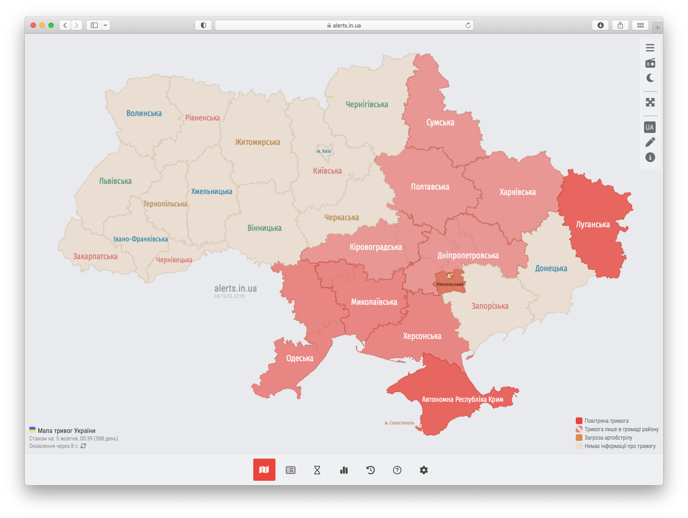Select the map tab in bottom bar
Viewport: 688px width, 518px height.
[x=264, y=470]
